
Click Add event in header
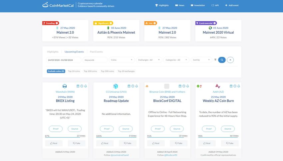coord(232,5)
